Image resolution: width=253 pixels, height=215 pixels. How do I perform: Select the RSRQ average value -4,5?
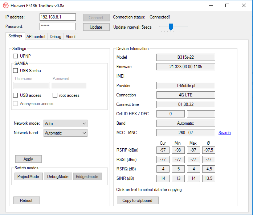pos(209,169)
